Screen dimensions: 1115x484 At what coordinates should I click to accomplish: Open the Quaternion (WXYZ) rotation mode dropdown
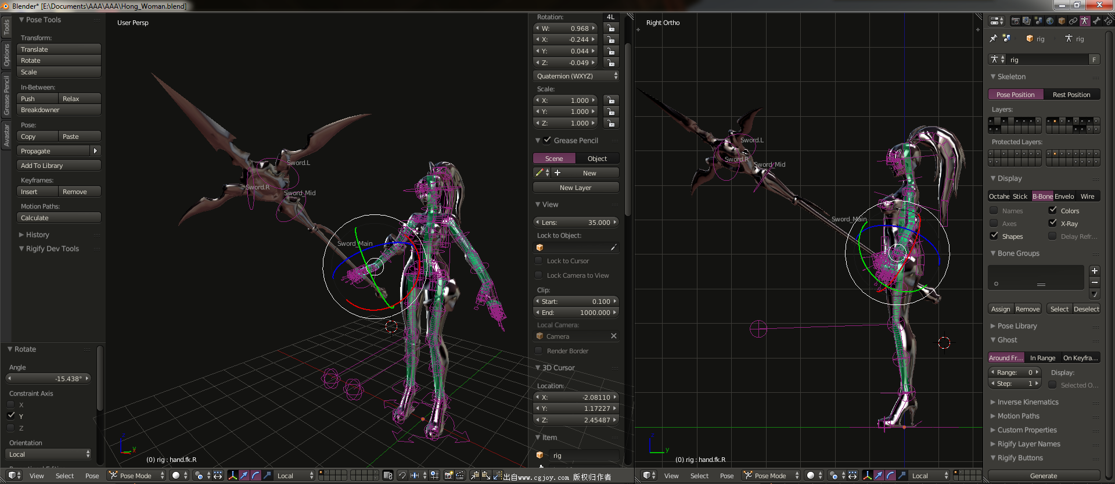pyautogui.click(x=576, y=76)
